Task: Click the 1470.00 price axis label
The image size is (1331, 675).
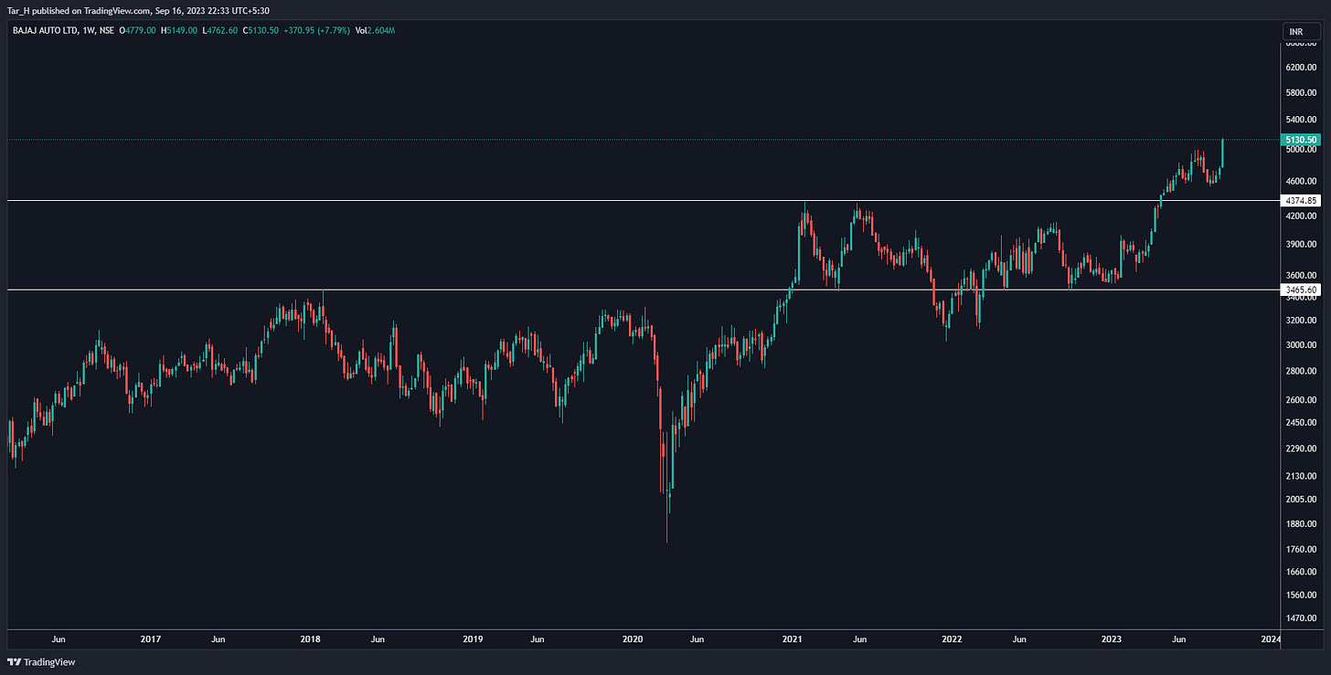Action: [x=1301, y=618]
